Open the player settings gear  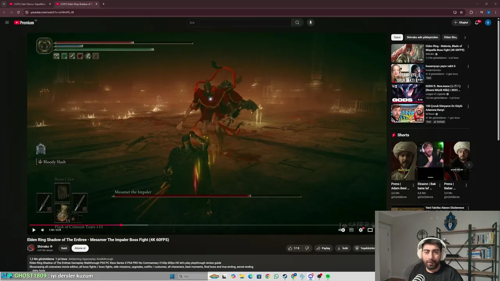click(361, 230)
